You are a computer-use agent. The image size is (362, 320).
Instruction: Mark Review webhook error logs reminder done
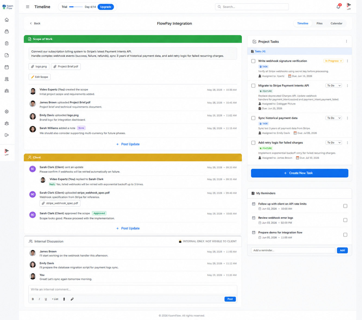pos(345,220)
